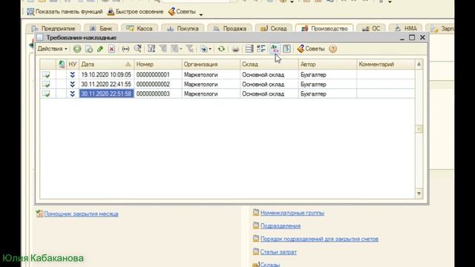Open the Покупка tab

[183, 28]
